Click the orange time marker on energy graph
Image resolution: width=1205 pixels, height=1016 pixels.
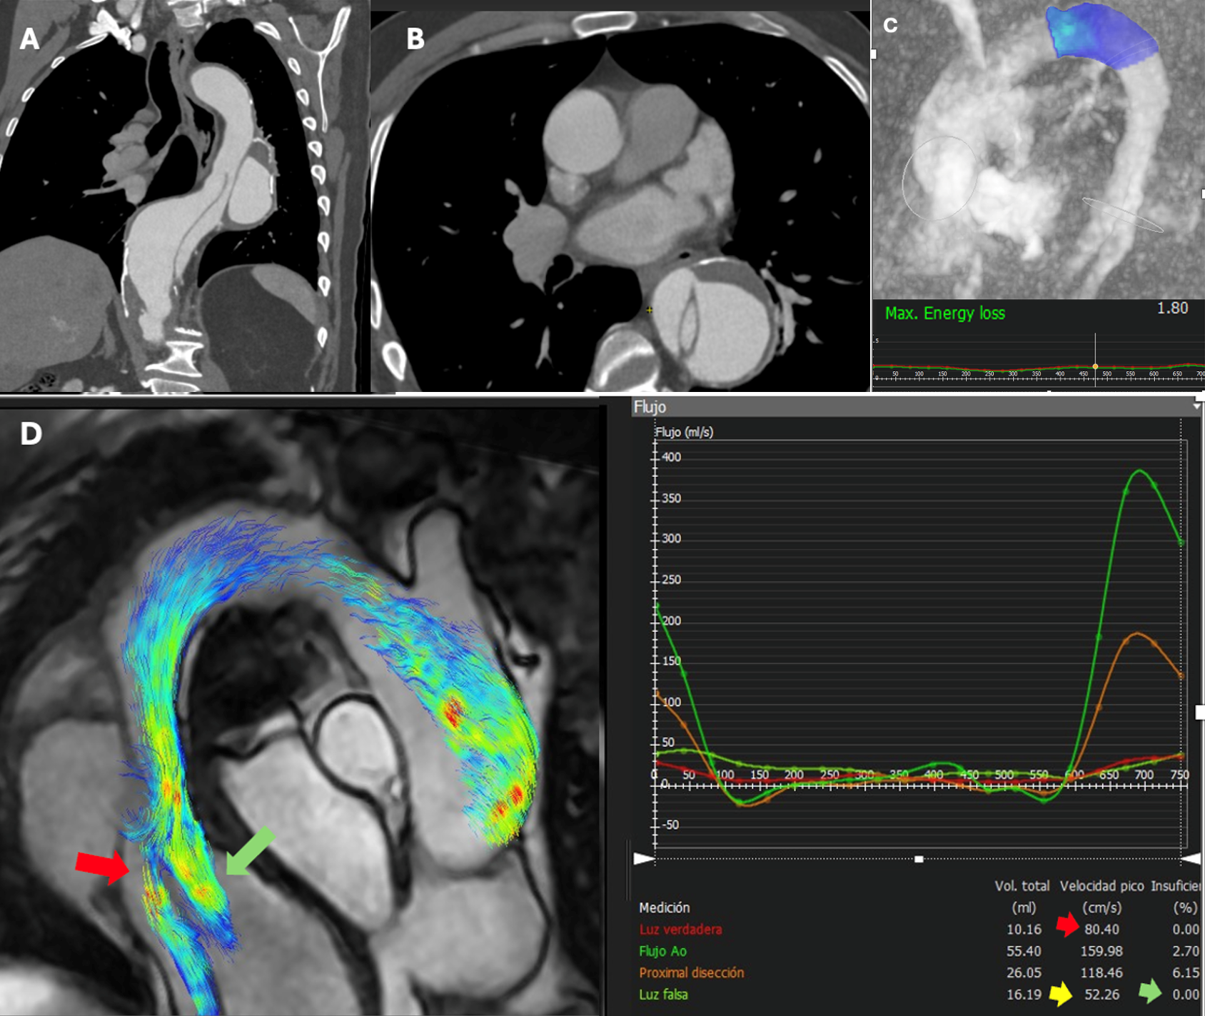pos(1095,366)
